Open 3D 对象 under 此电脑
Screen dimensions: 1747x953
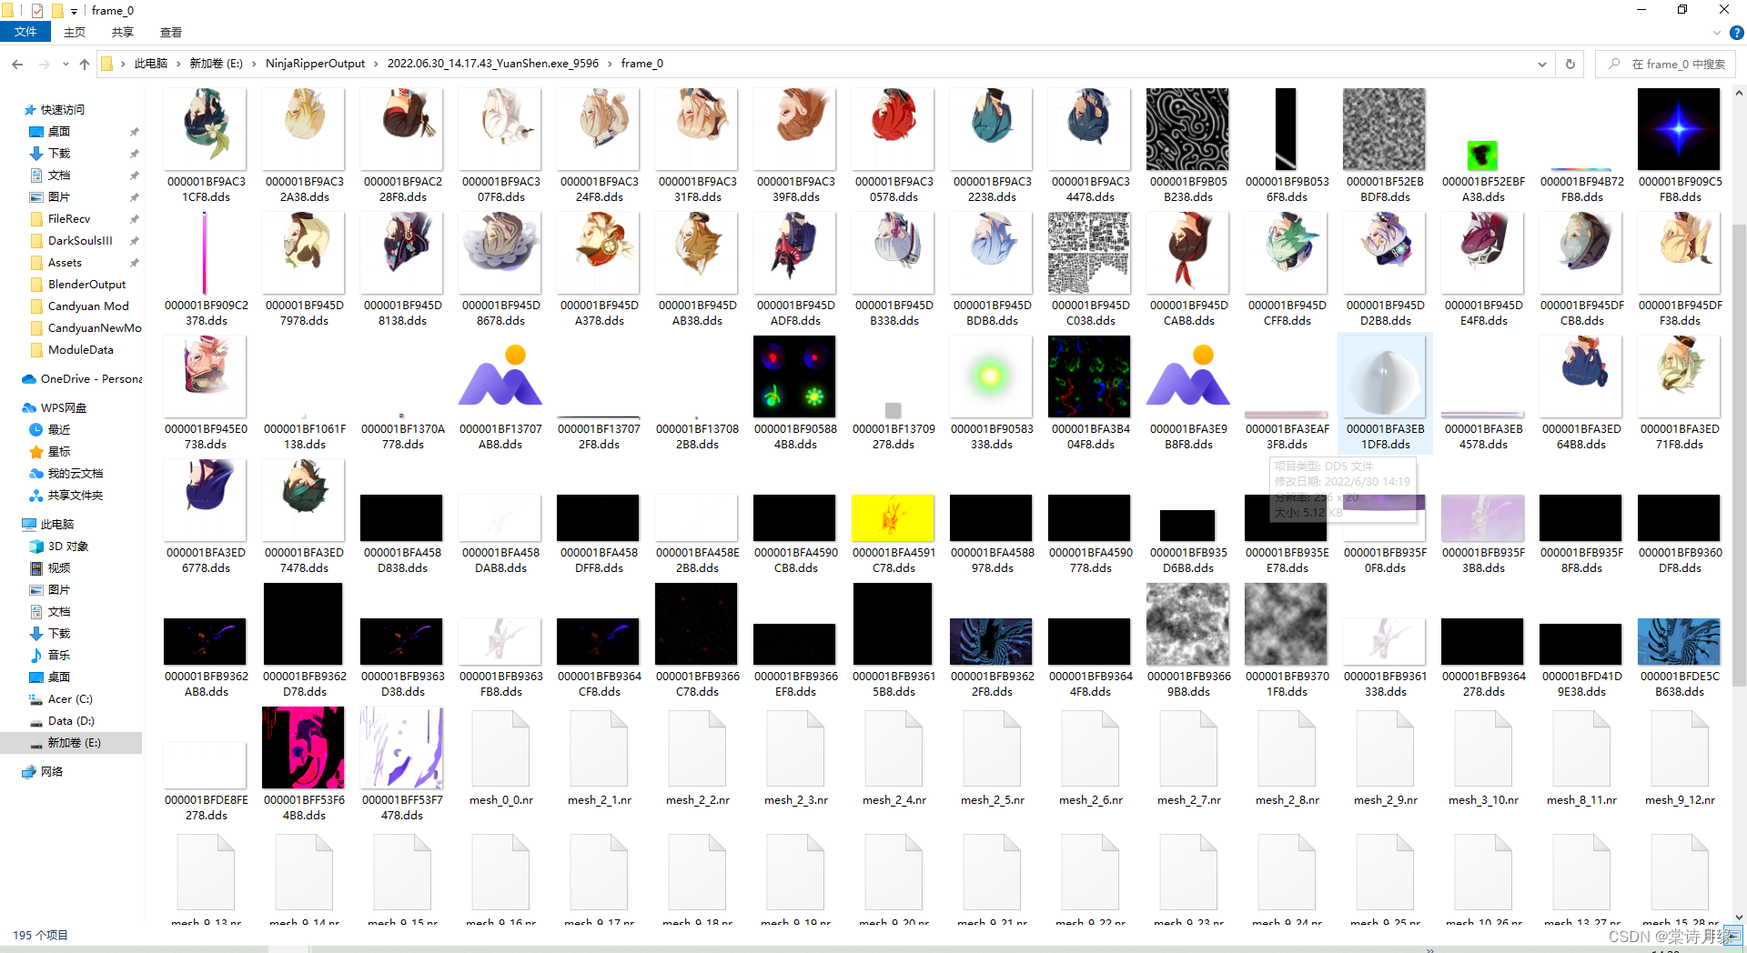pyautogui.click(x=67, y=546)
